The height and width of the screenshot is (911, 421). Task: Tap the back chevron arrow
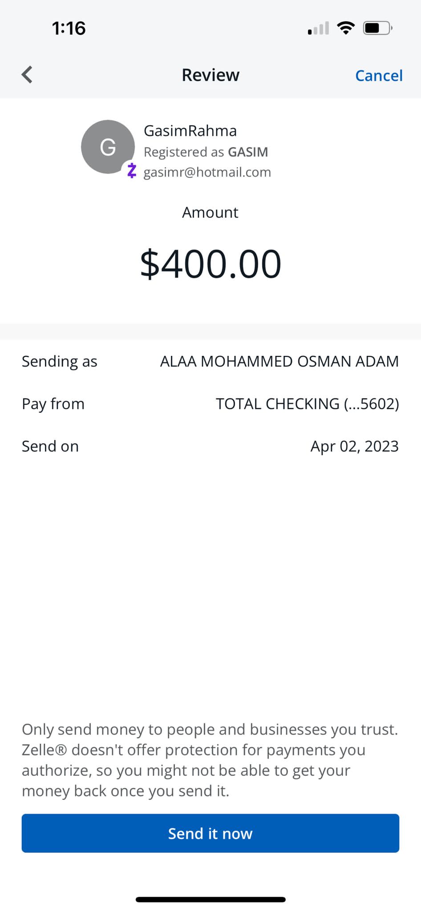tap(27, 75)
